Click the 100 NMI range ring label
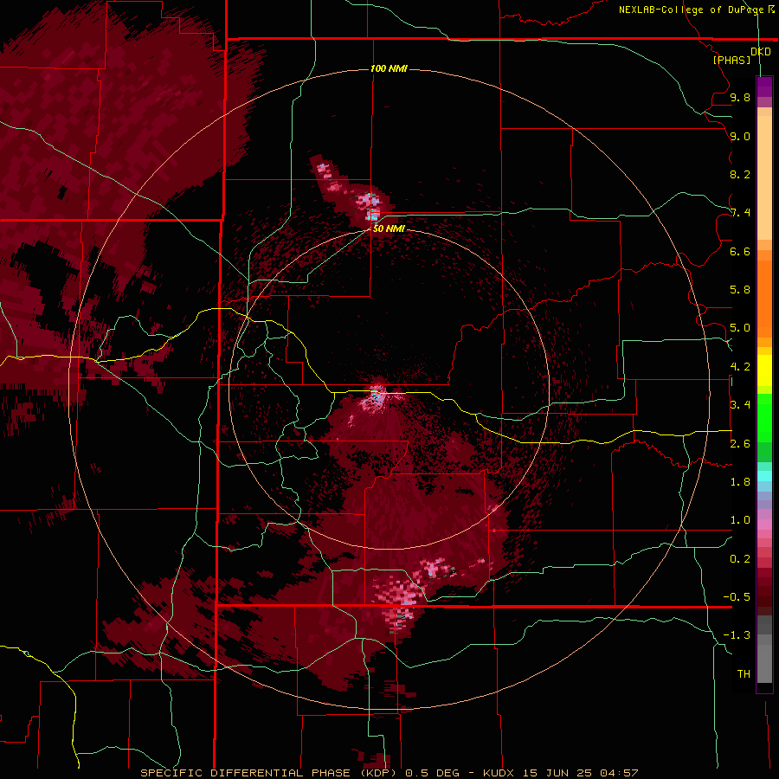The width and height of the screenshot is (779, 779). point(389,68)
